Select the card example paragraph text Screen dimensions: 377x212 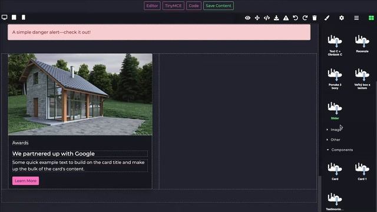click(80, 165)
